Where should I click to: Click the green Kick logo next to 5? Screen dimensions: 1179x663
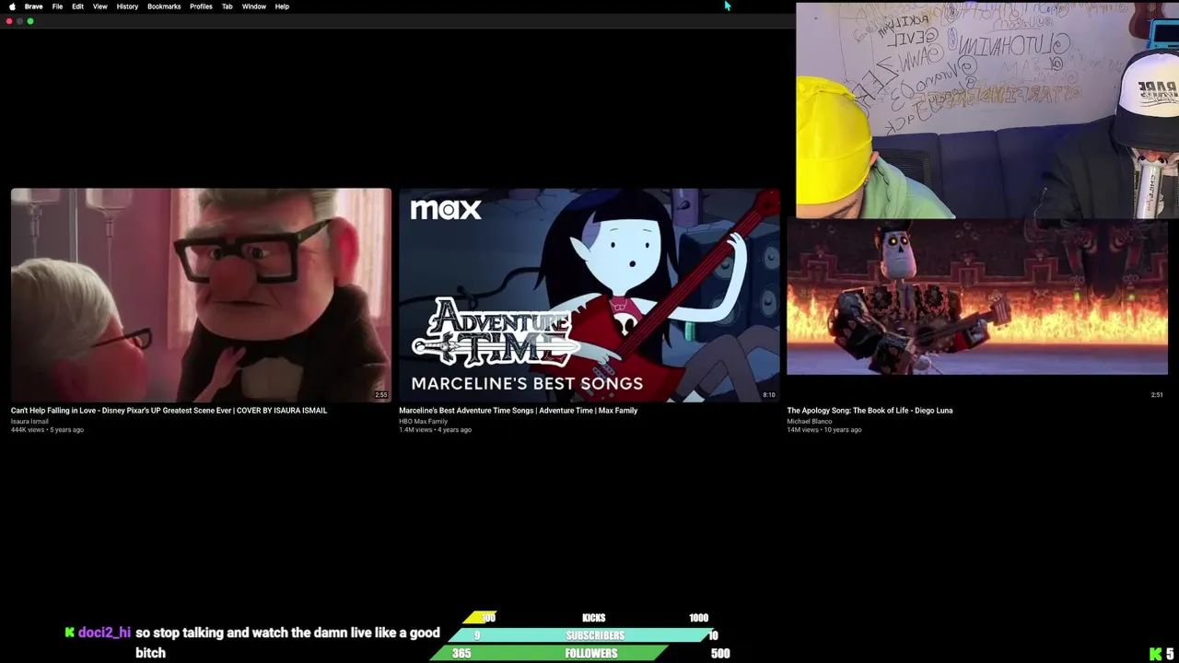pos(1155,654)
